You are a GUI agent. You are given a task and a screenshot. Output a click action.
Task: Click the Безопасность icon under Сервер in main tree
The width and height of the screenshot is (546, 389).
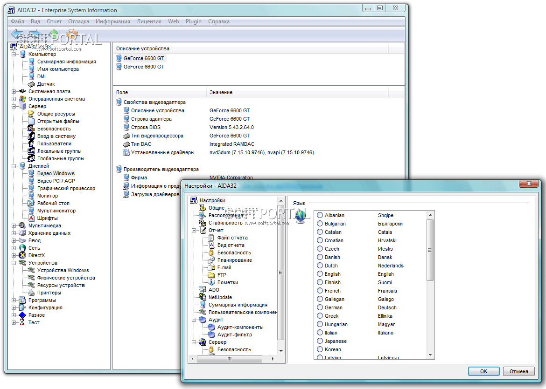coord(31,129)
